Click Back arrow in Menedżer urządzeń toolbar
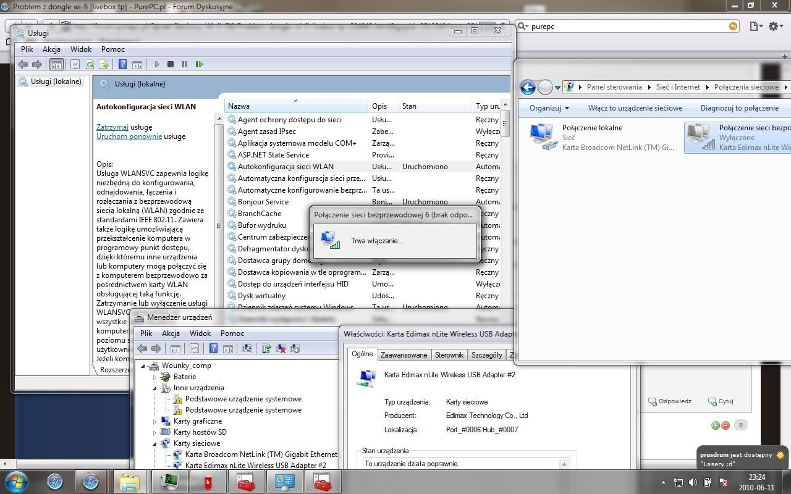 point(142,348)
